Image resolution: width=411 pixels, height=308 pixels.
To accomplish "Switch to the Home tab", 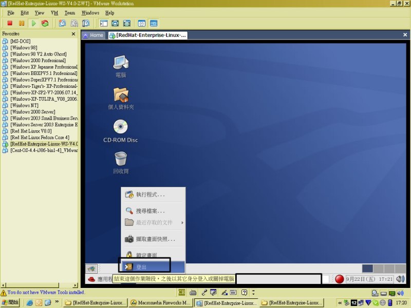I will (x=94, y=35).
